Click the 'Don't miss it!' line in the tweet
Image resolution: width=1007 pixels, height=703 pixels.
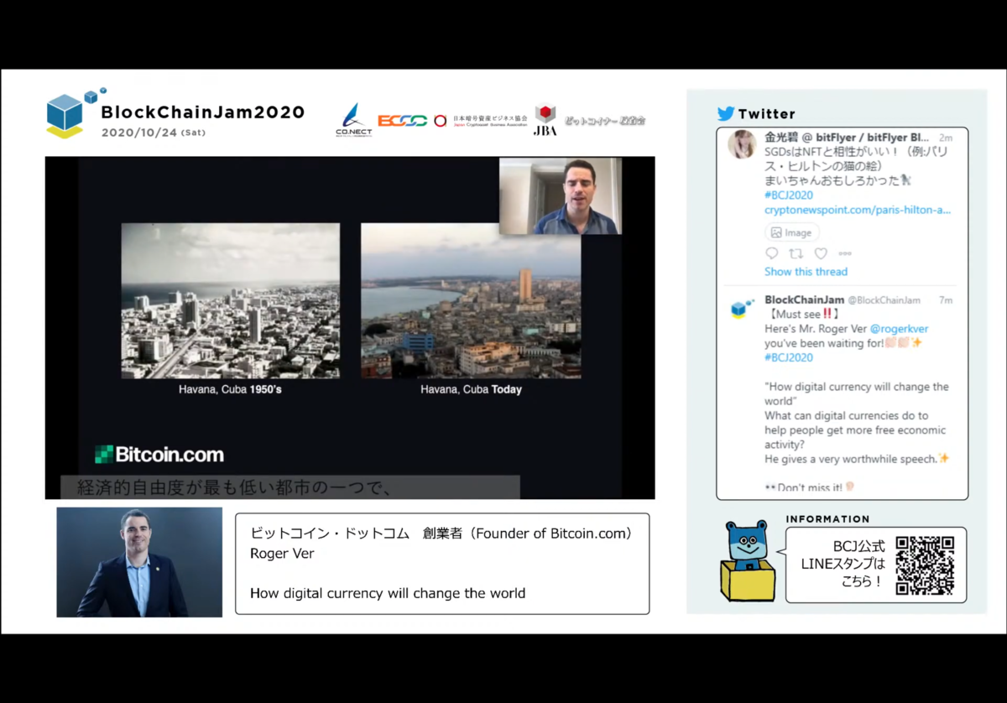click(809, 487)
